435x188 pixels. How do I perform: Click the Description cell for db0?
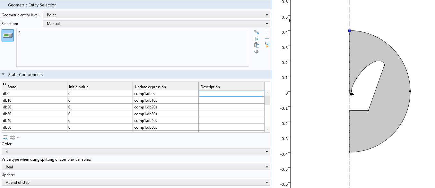pyautogui.click(x=231, y=94)
